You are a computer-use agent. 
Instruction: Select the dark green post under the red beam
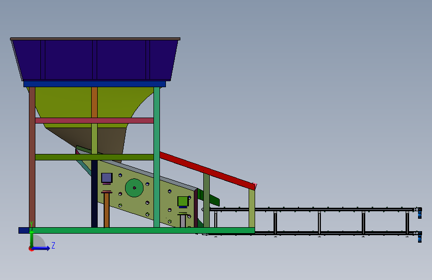coord(206,200)
